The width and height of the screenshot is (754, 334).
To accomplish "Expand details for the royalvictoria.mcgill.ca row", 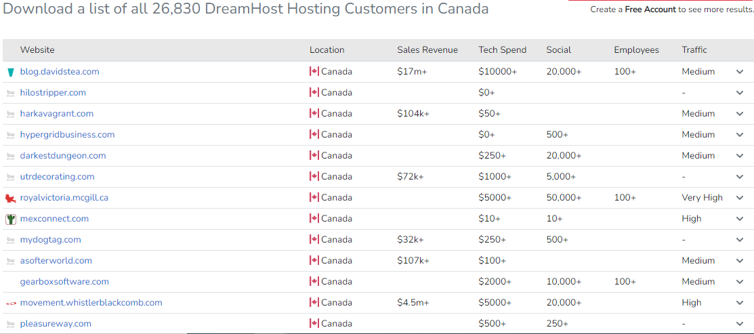I will coord(740,198).
